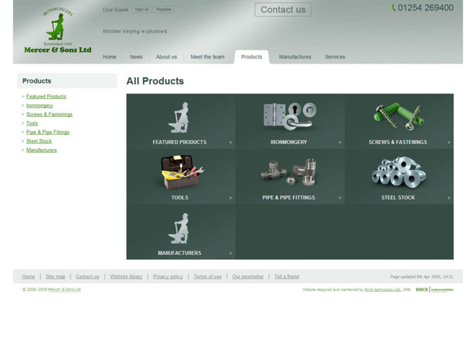Open the Privacy policy footer link
Image resolution: width=476 pixels, height=340 pixels.
(168, 277)
